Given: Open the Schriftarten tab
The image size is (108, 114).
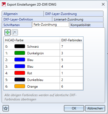Looking at the screenshot, I should [17, 25].
